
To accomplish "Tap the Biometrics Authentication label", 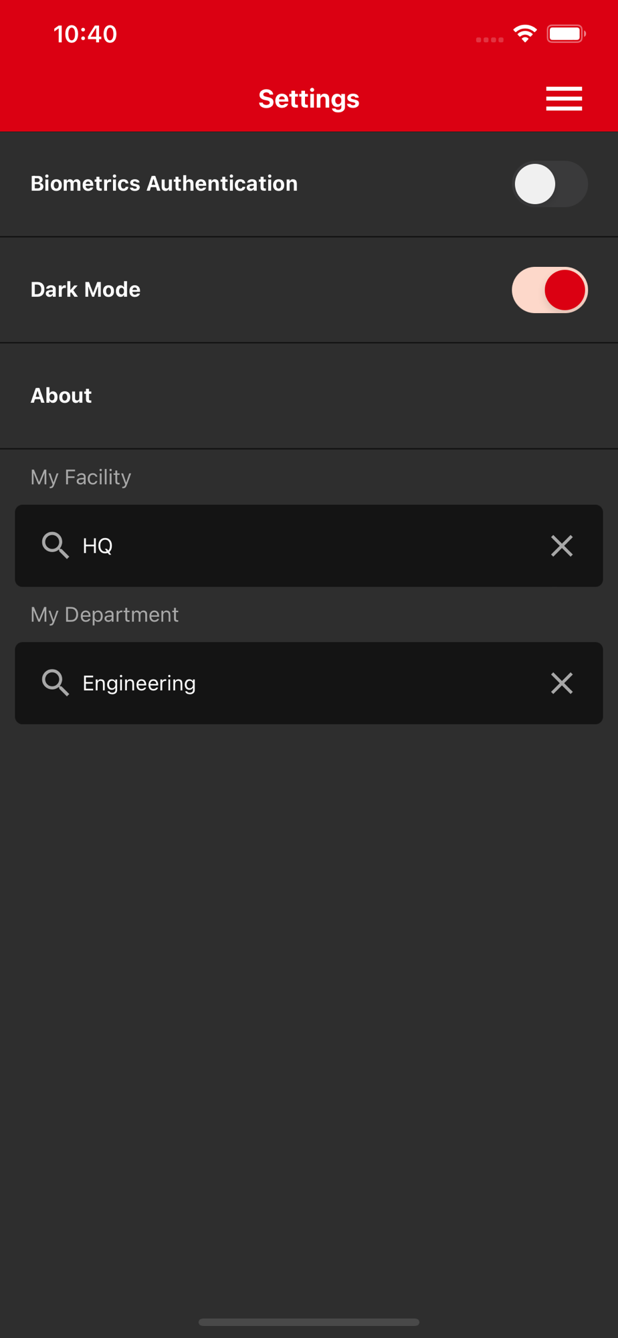I will (164, 183).
